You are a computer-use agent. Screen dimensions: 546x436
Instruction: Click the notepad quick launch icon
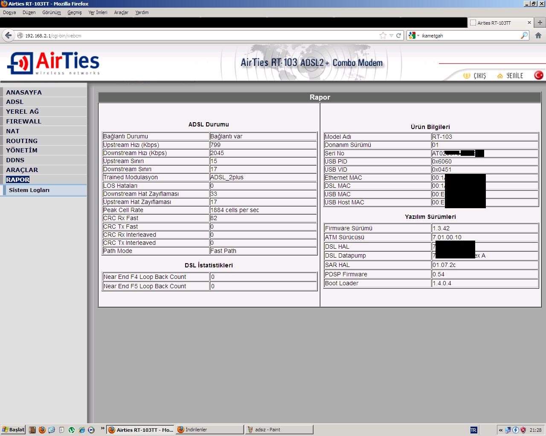(x=62, y=430)
